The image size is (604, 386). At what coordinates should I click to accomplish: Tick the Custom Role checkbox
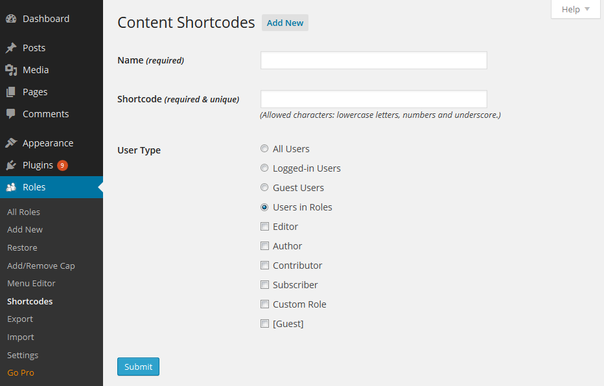pyautogui.click(x=264, y=304)
